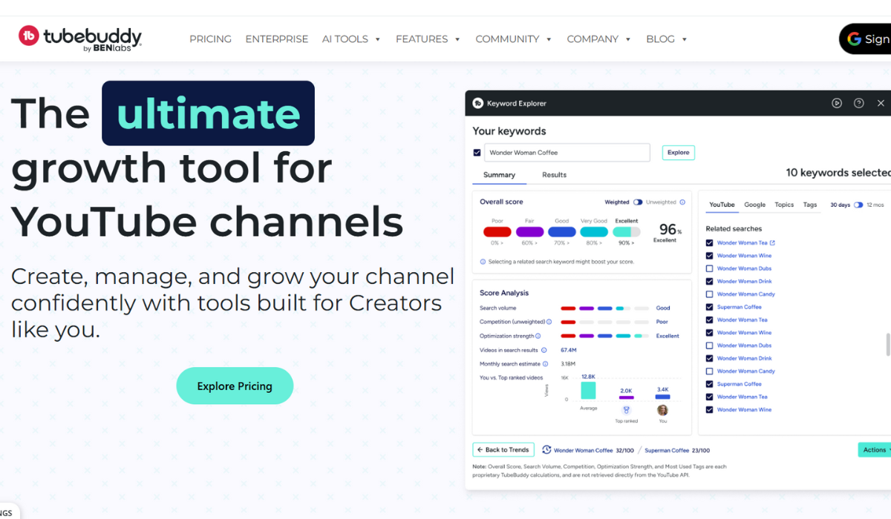
Task: Click the "Score Analysis" heading
Action: (x=505, y=293)
